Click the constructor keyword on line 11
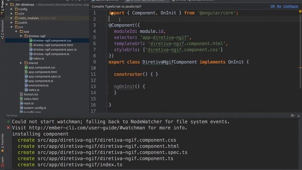The image size is (302, 170). (x=128, y=74)
